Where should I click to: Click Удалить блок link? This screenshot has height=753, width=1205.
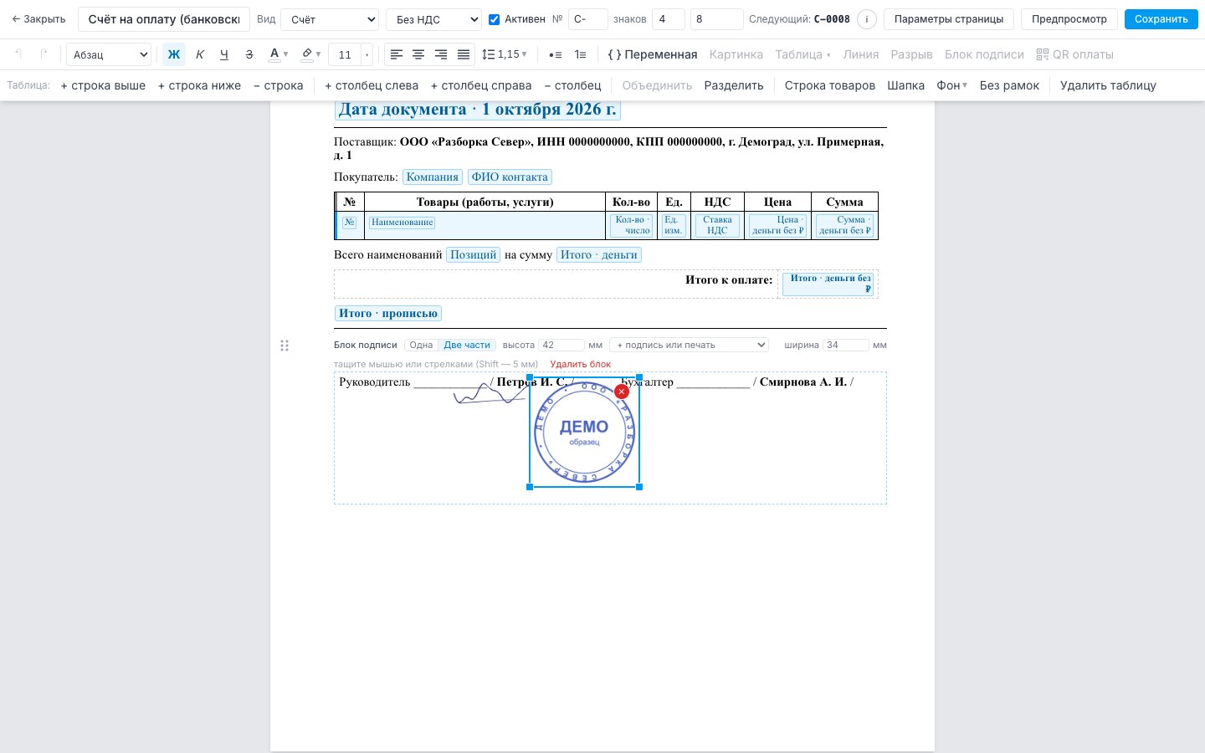pyautogui.click(x=580, y=364)
